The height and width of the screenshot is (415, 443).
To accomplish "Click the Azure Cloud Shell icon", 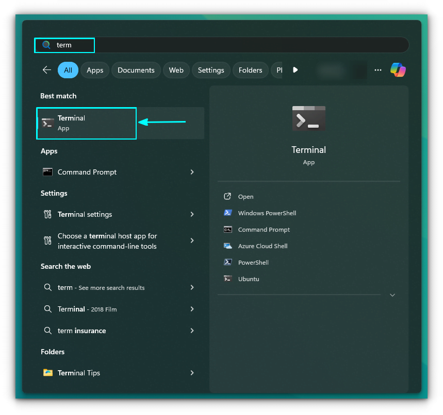I will [228, 246].
